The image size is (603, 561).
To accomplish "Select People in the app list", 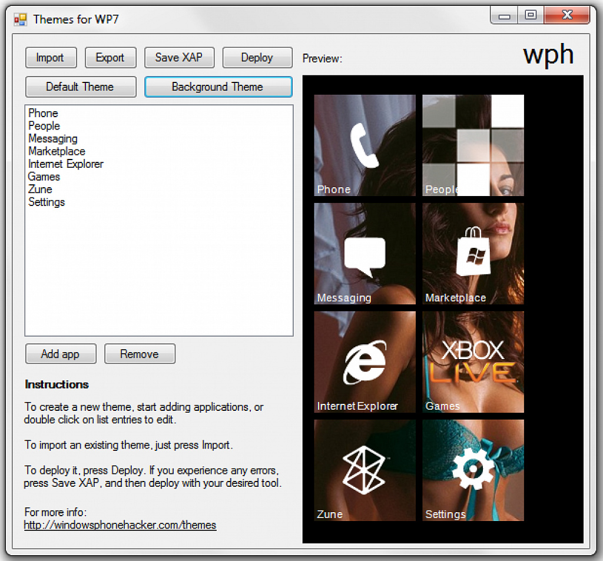I will (x=44, y=126).
